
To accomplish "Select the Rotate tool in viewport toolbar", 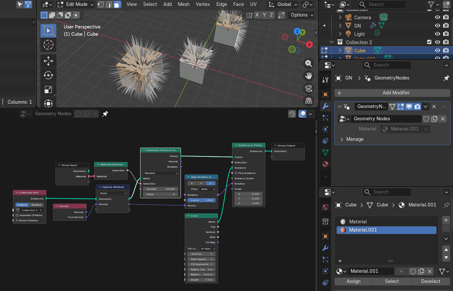I will point(48,75).
